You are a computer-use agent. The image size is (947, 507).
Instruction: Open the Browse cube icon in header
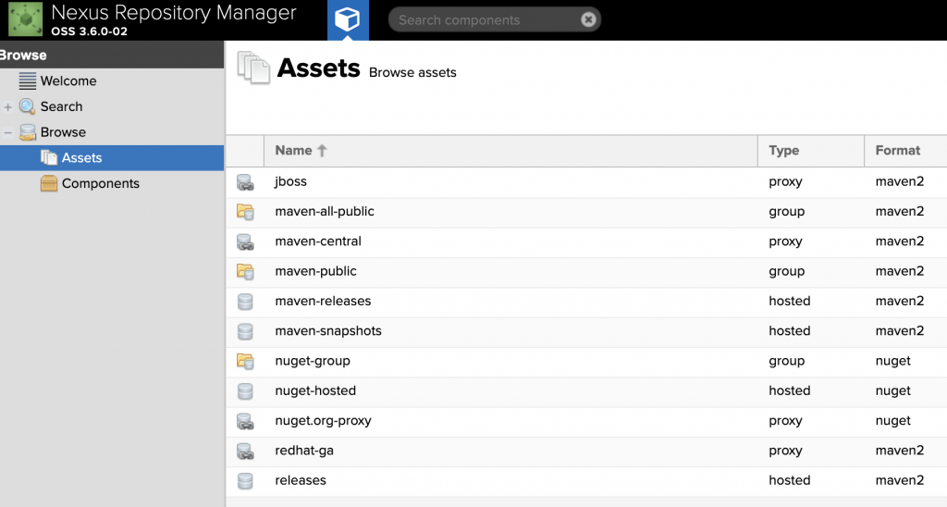348,20
